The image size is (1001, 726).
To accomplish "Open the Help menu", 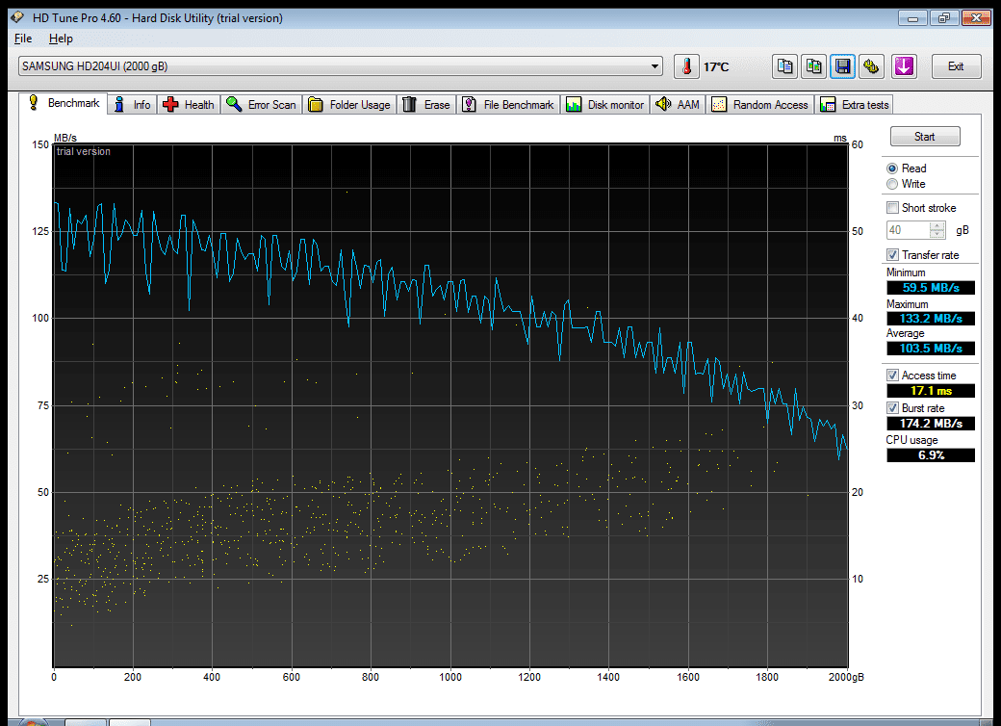I will 61,39.
